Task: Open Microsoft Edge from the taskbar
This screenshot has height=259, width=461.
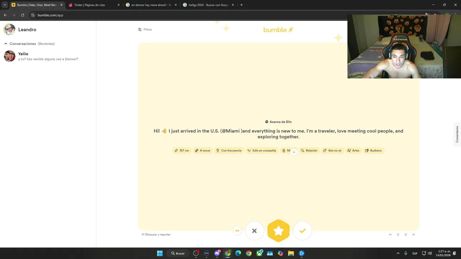Action: 238,253
